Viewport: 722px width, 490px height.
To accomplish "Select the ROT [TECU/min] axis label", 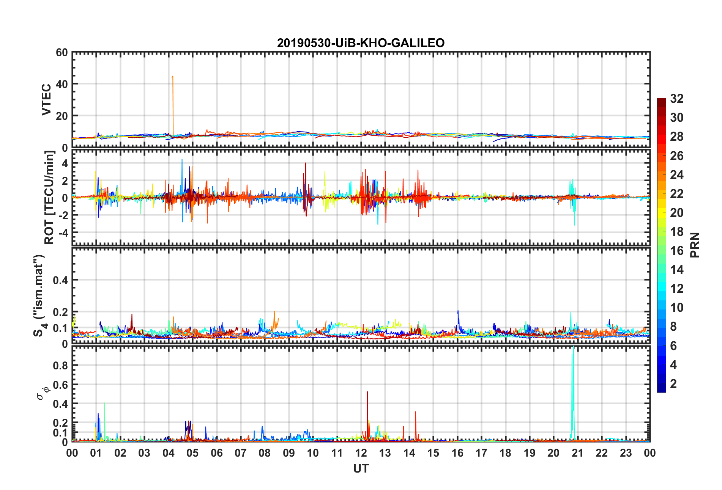I will 49,198.
